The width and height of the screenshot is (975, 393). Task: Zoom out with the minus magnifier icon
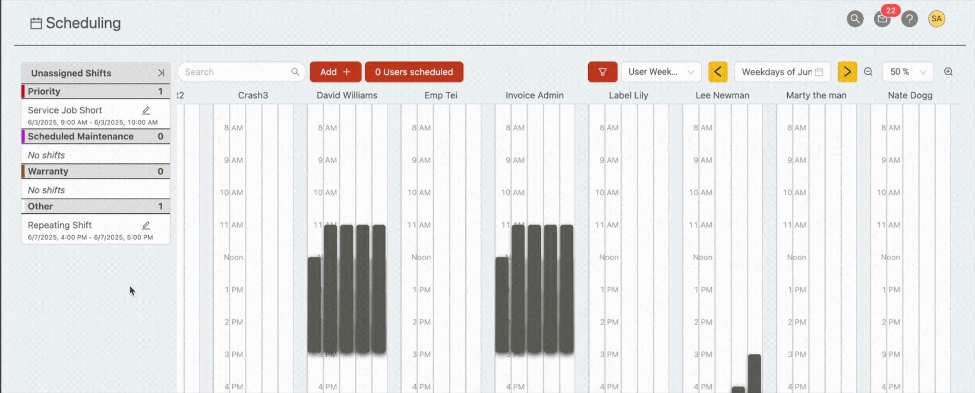(868, 72)
